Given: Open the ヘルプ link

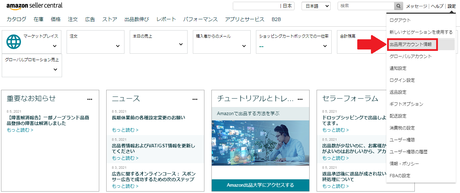Looking at the screenshot, I should tap(437, 6).
